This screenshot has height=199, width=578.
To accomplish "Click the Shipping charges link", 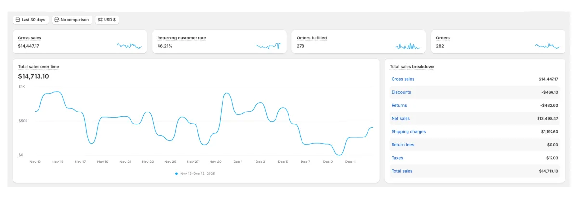I will [x=408, y=132].
